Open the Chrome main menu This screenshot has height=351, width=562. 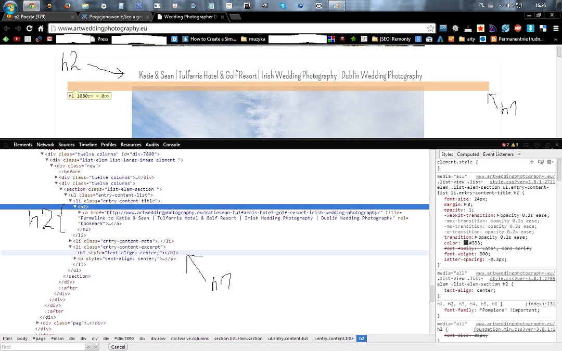556,28
